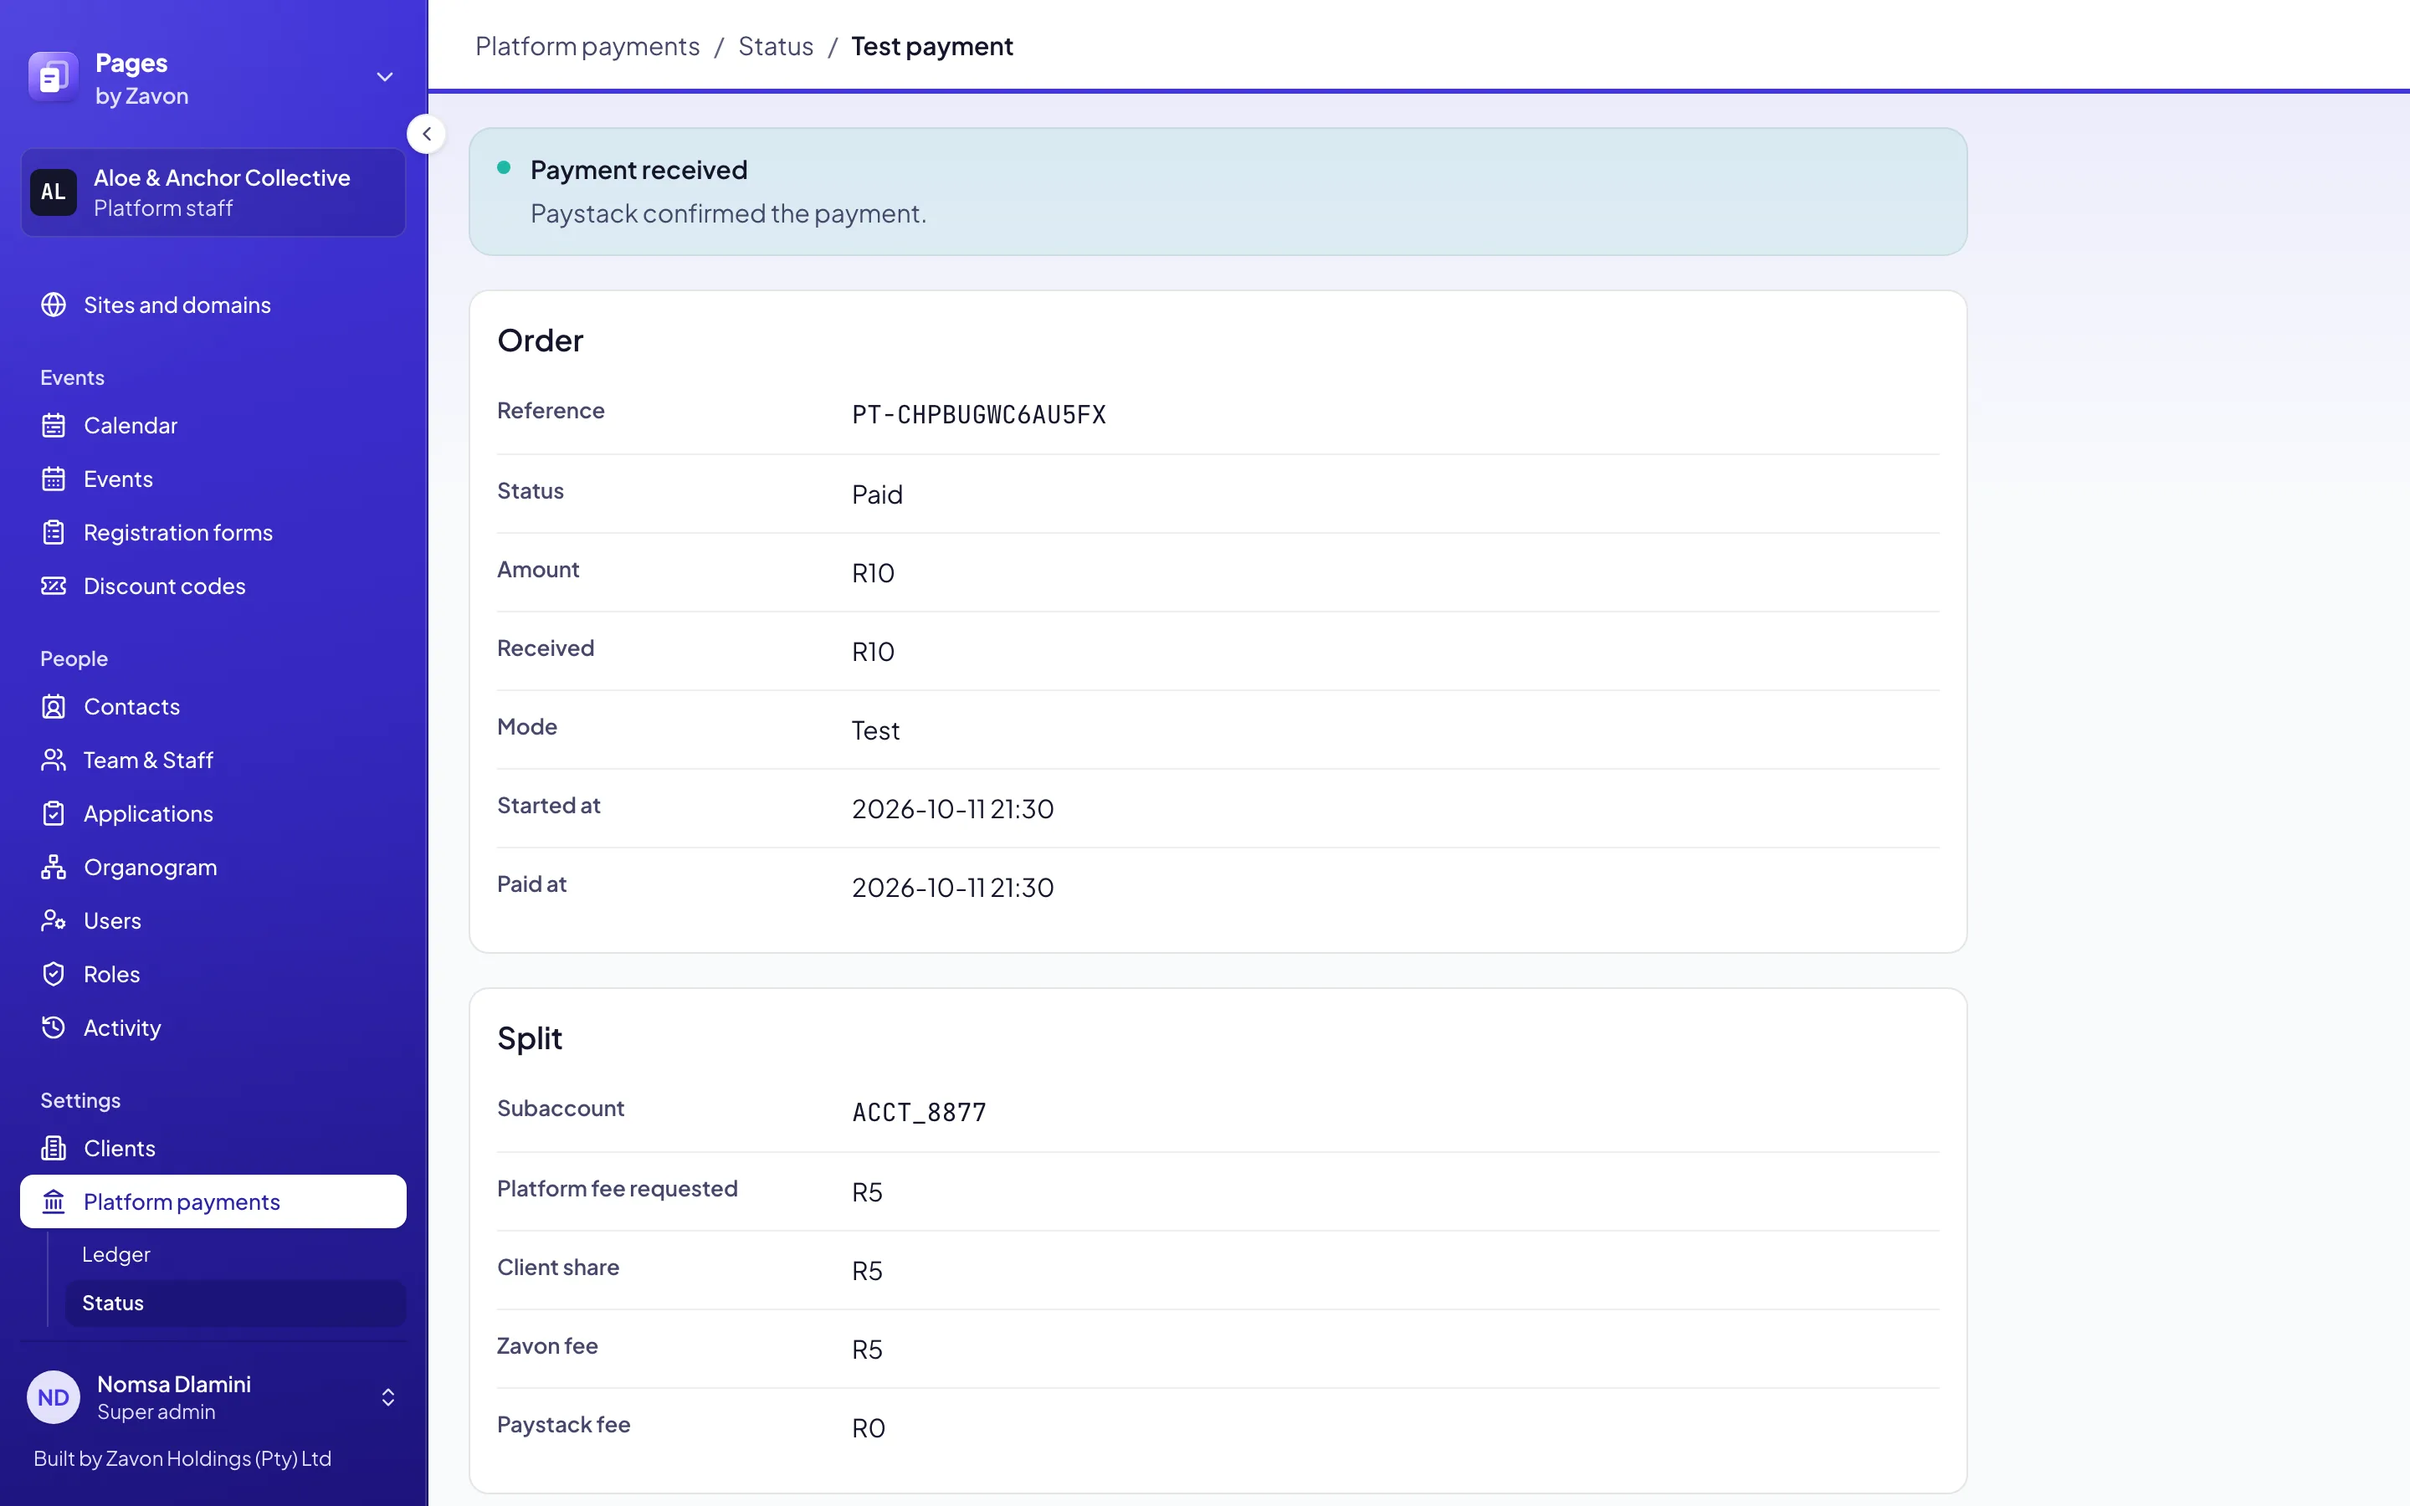This screenshot has height=1506, width=2410.
Task: Click the Test payment breadcrumb title
Action: (932, 46)
